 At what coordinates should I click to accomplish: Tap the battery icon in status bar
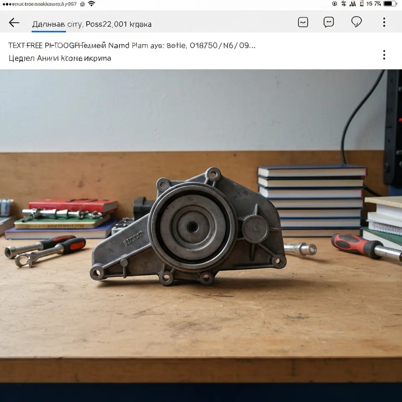[390, 4]
